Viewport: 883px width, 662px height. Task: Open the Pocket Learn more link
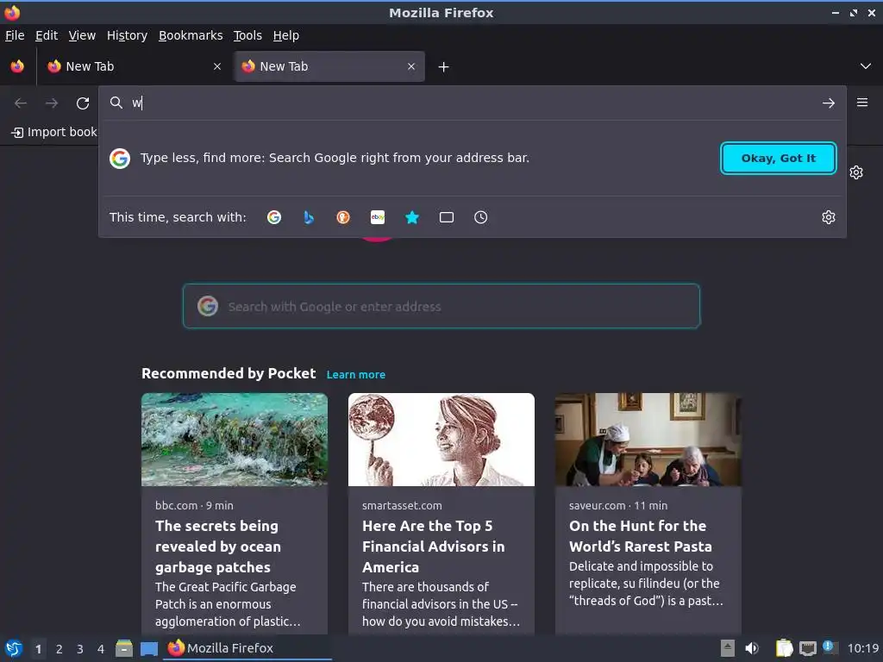[356, 375]
